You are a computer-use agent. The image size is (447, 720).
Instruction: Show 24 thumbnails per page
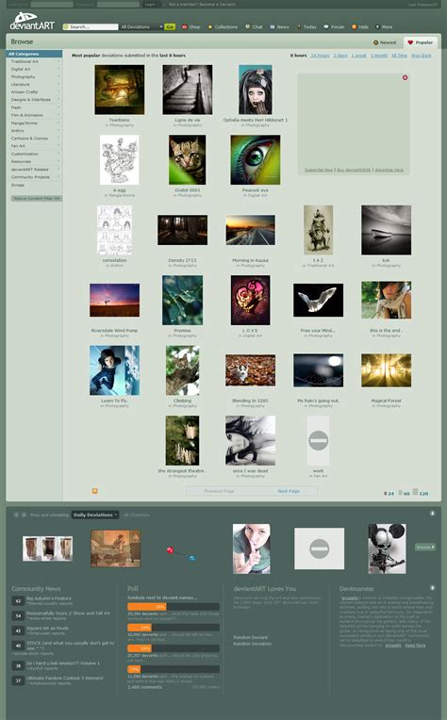[x=389, y=493]
